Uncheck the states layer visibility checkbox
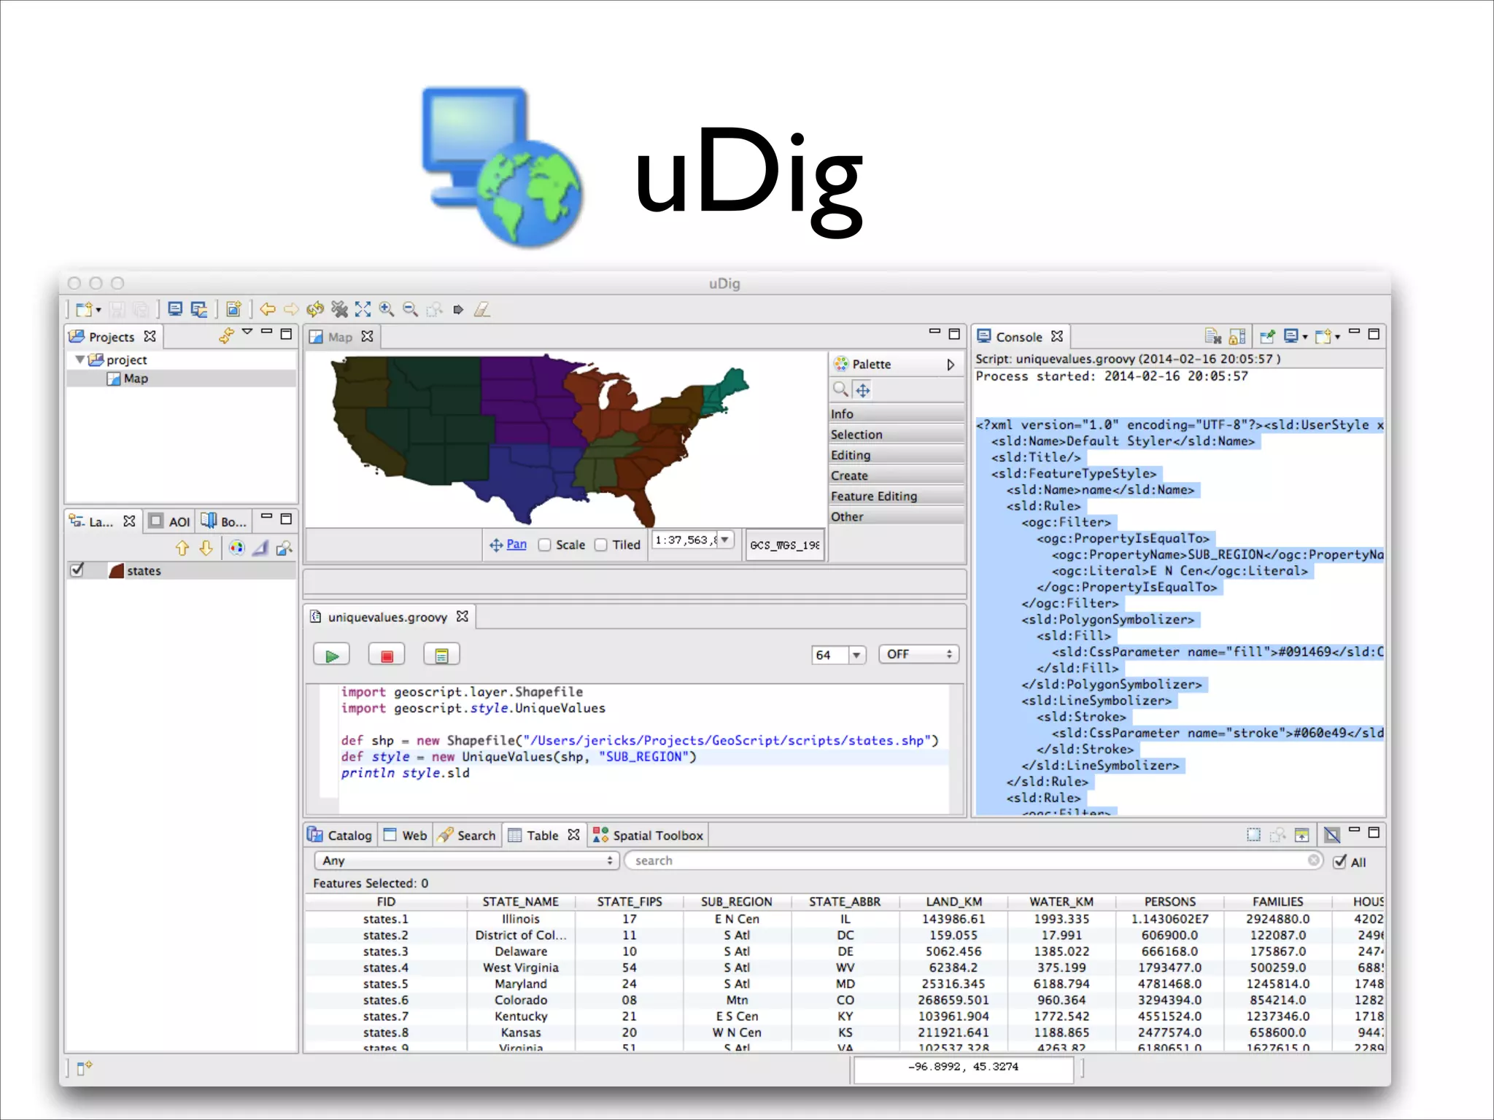Screen dimensions: 1494x1120 77,569
